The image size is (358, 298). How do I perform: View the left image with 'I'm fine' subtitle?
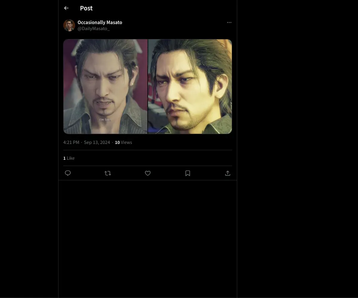pos(105,86)
